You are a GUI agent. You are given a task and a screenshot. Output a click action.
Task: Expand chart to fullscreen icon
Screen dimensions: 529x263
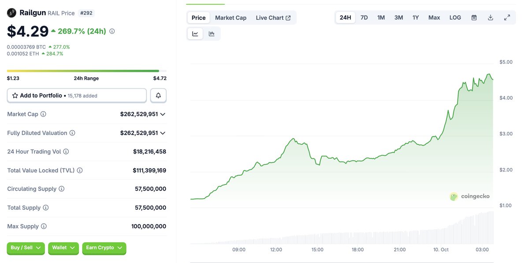507,18
